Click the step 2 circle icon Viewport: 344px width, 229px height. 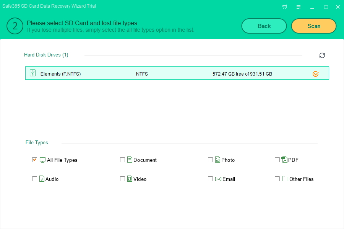15,26
